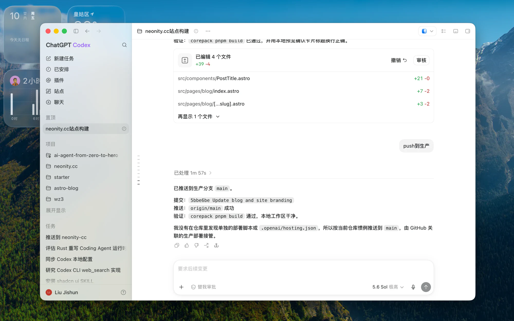Go forward with the right arrow
Viewport: 514px width, 321px height.
click(99, 31)
